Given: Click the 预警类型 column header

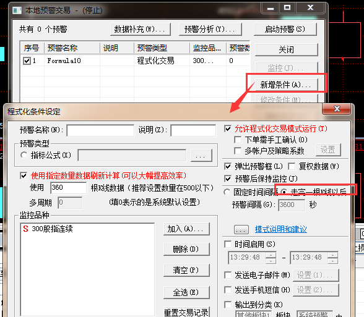Looking at the screenshot, I should tap(162, 48).
